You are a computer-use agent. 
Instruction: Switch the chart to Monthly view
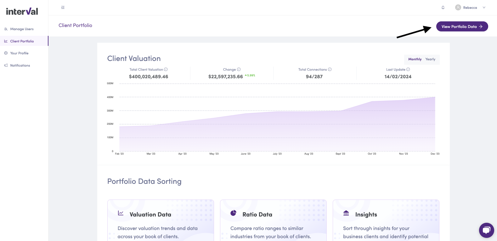coord(415,59)
